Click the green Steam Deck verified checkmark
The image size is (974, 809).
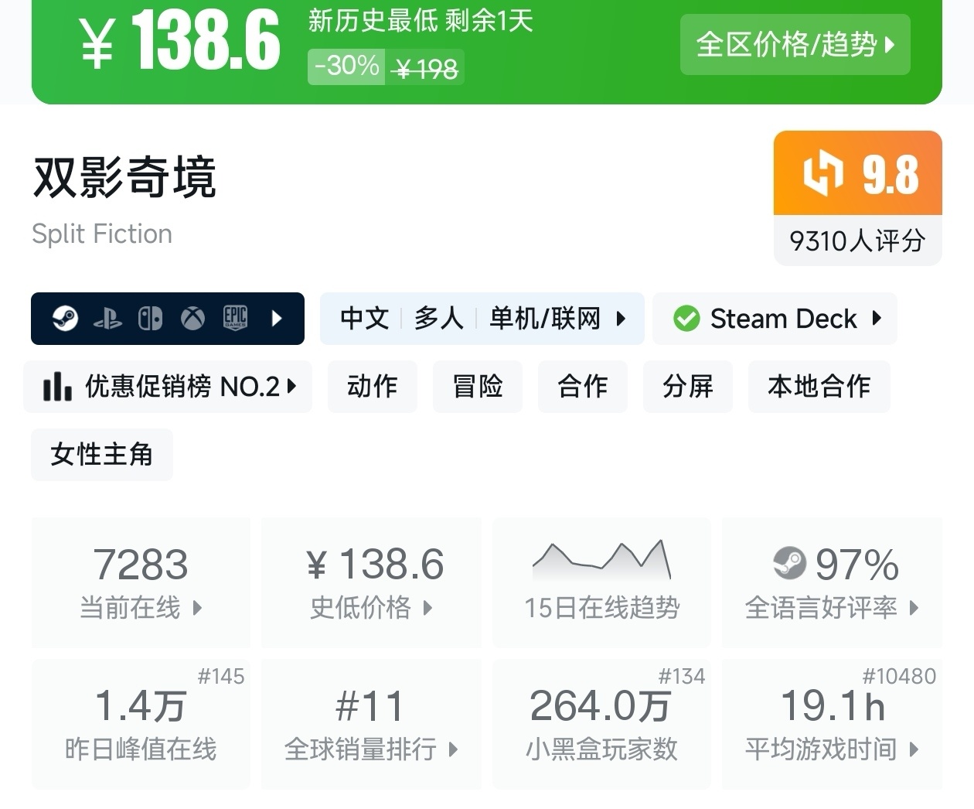(686, 319)
